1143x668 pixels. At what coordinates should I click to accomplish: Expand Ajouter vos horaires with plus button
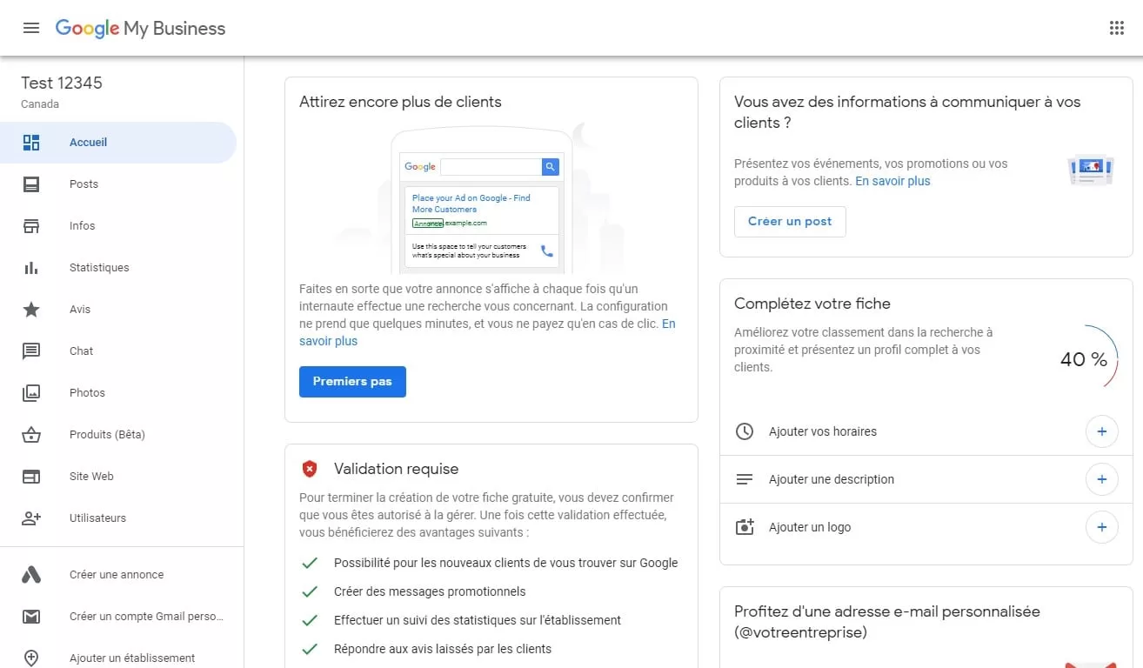tap(1101, 431)
